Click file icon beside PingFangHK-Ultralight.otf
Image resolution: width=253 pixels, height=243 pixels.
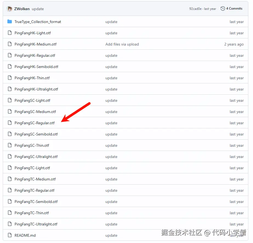[10, 89]
